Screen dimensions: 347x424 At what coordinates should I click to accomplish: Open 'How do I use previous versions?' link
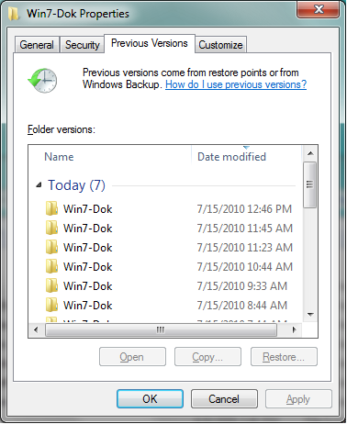(x=236, y=84)
